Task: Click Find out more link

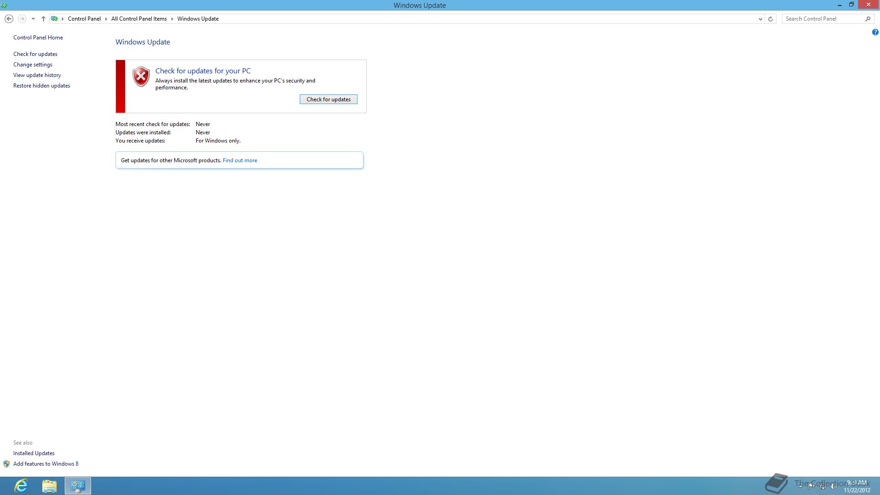Action: coord(240,160)
